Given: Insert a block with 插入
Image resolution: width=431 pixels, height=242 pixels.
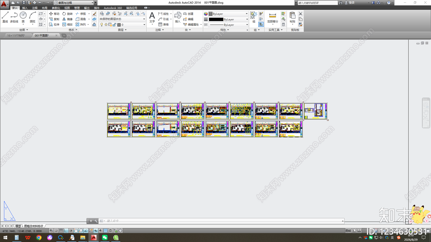Looking at the screenshot, I should click(x=178, y=17).
